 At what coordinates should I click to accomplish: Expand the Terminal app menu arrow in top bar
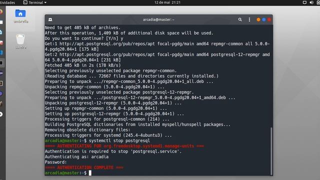pyautogui.click(x=45, y=2)
